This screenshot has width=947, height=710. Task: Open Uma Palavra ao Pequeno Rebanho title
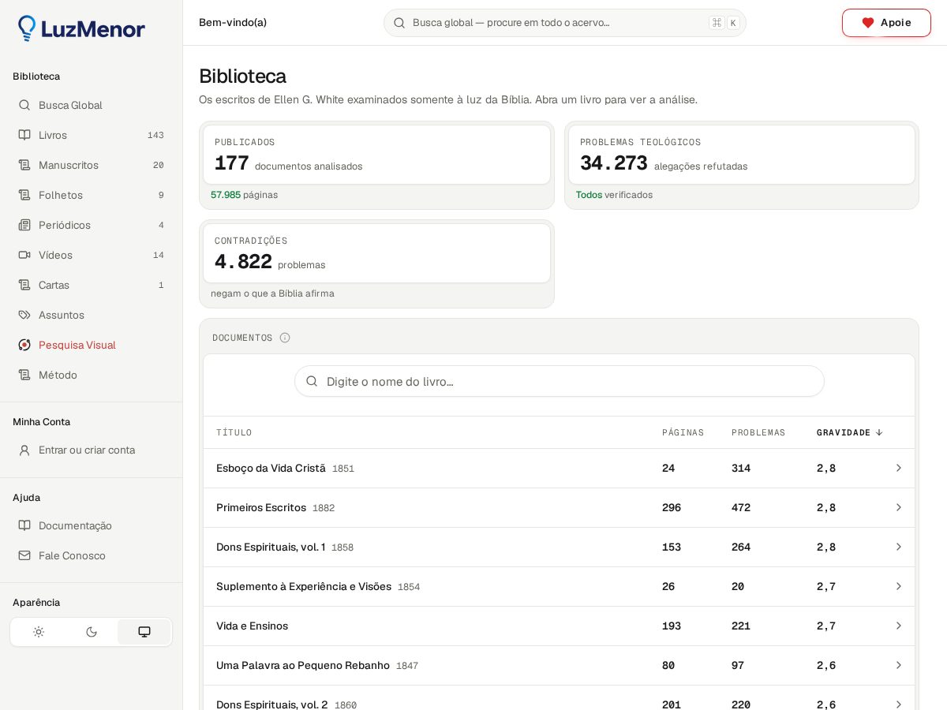point(303,665)
